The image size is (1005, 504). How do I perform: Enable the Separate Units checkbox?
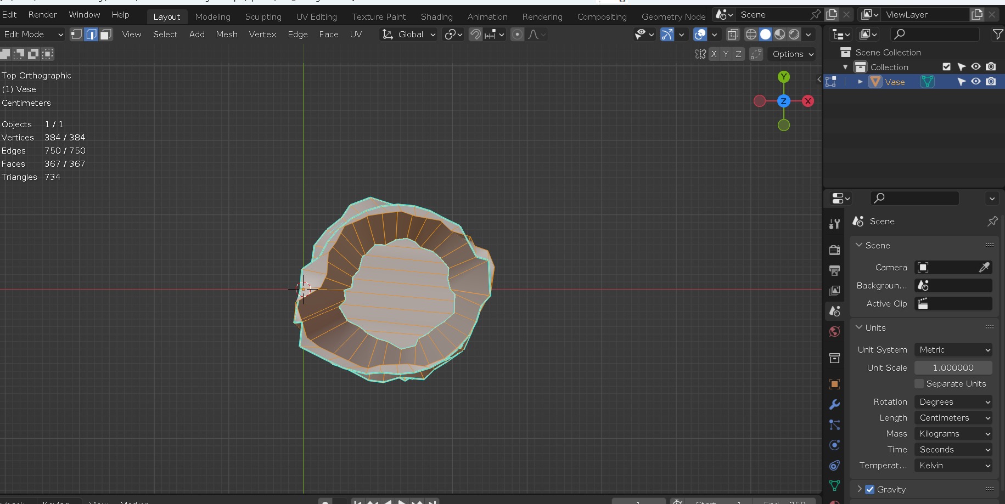[919, 384]
